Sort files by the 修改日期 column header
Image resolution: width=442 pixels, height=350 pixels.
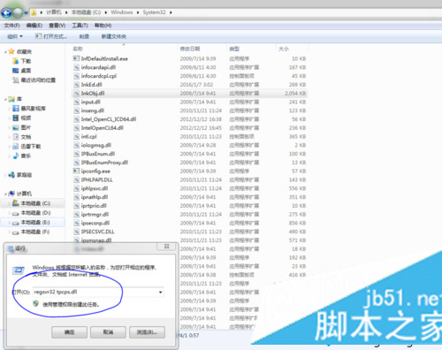click(x=190, y=49)
